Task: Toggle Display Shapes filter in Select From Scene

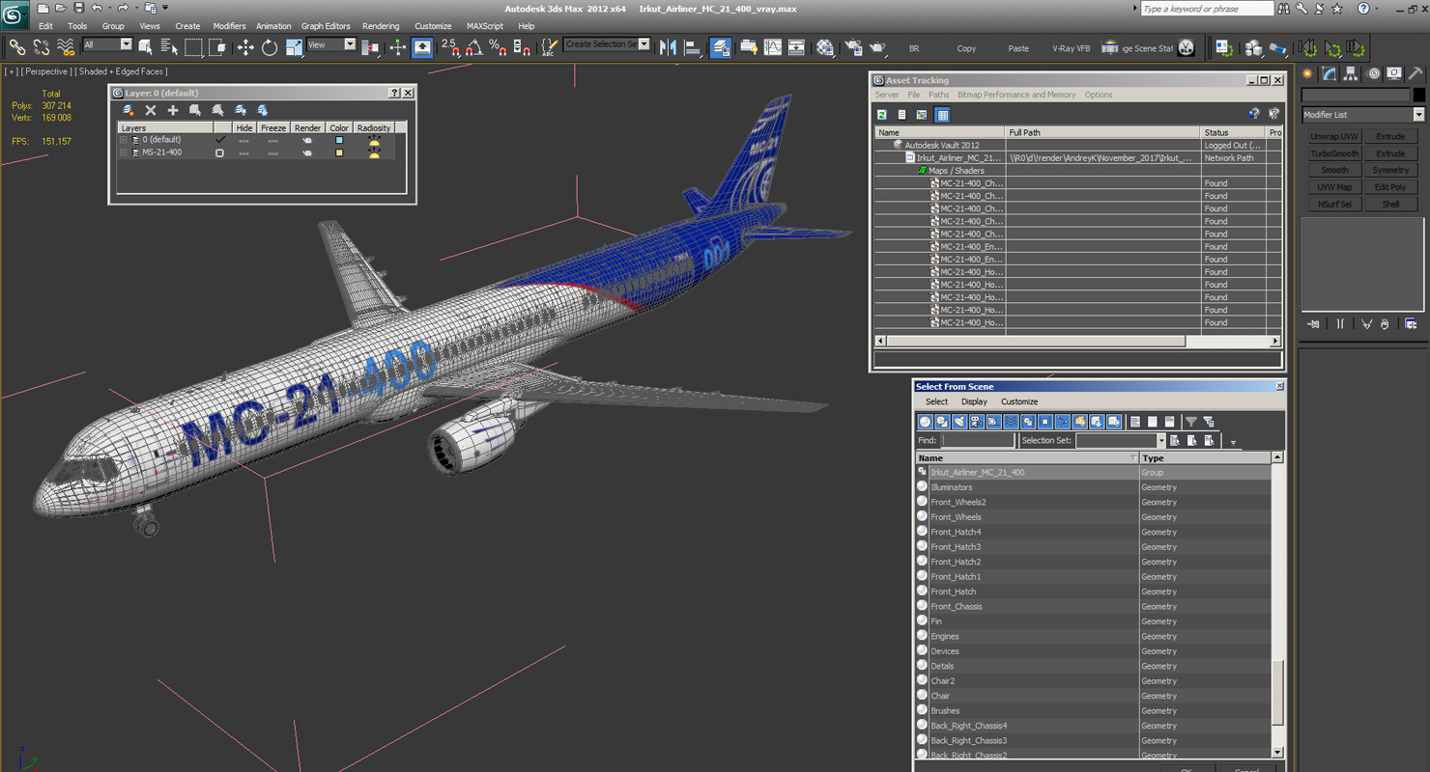Action: click(942, 421)
